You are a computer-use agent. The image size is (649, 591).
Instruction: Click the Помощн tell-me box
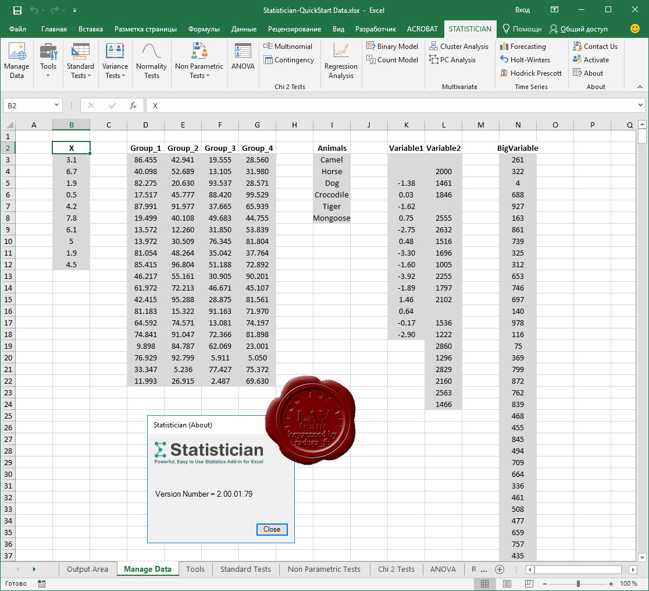(522, 29)
